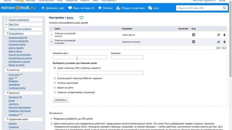Open Общая статистика page
Viewport: 232px width, 130px height.
133,8
